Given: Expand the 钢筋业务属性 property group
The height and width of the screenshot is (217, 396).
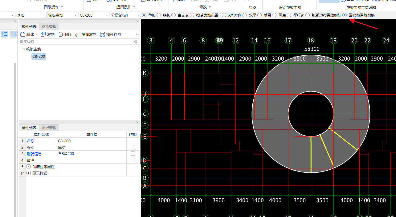Looking at the screenshot, I should pos(29,167).
